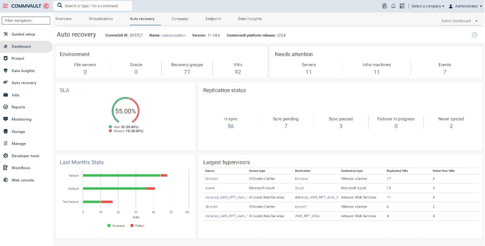Open the idcvc61 source link
Screen dimensions: 485x246
point(211,206)
